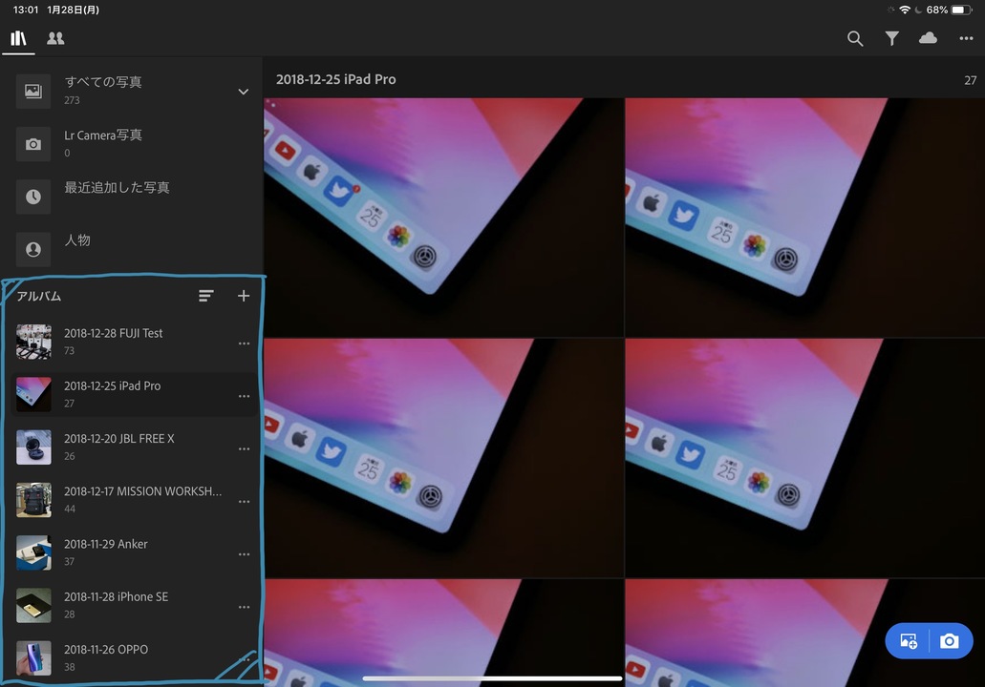985x687 pixels.
Task: Click the アルバム section header
Action: (x=39, y=296)
